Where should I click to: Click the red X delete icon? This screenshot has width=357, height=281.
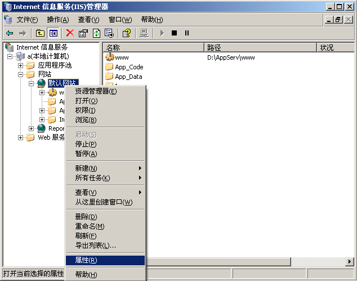(x=70, y=33)
